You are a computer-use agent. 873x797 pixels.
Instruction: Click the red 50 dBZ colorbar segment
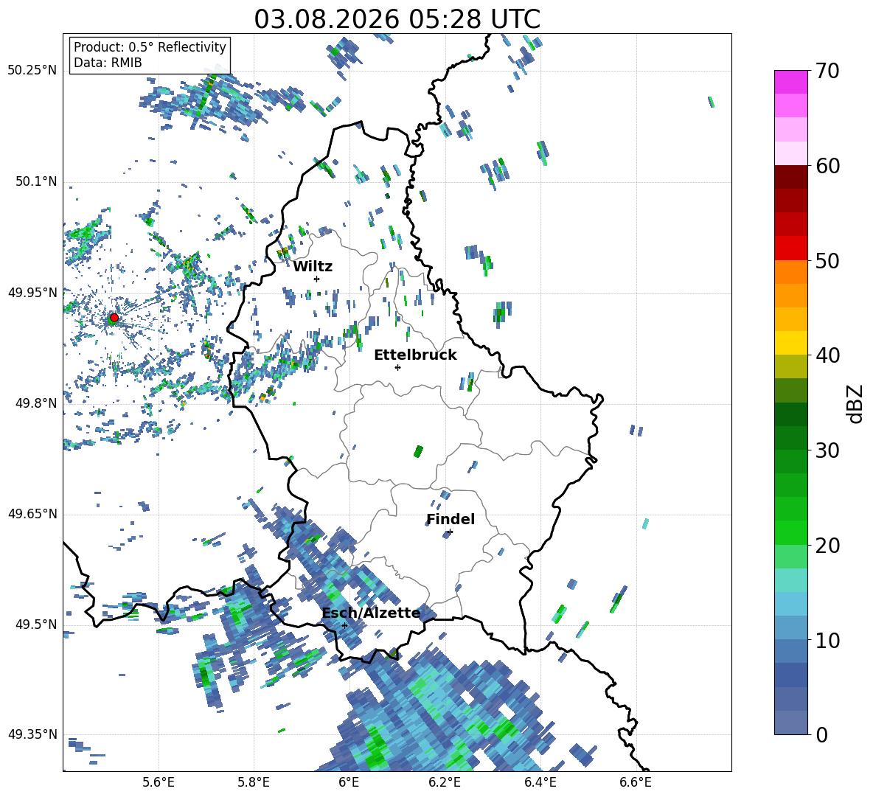point(790,248)
